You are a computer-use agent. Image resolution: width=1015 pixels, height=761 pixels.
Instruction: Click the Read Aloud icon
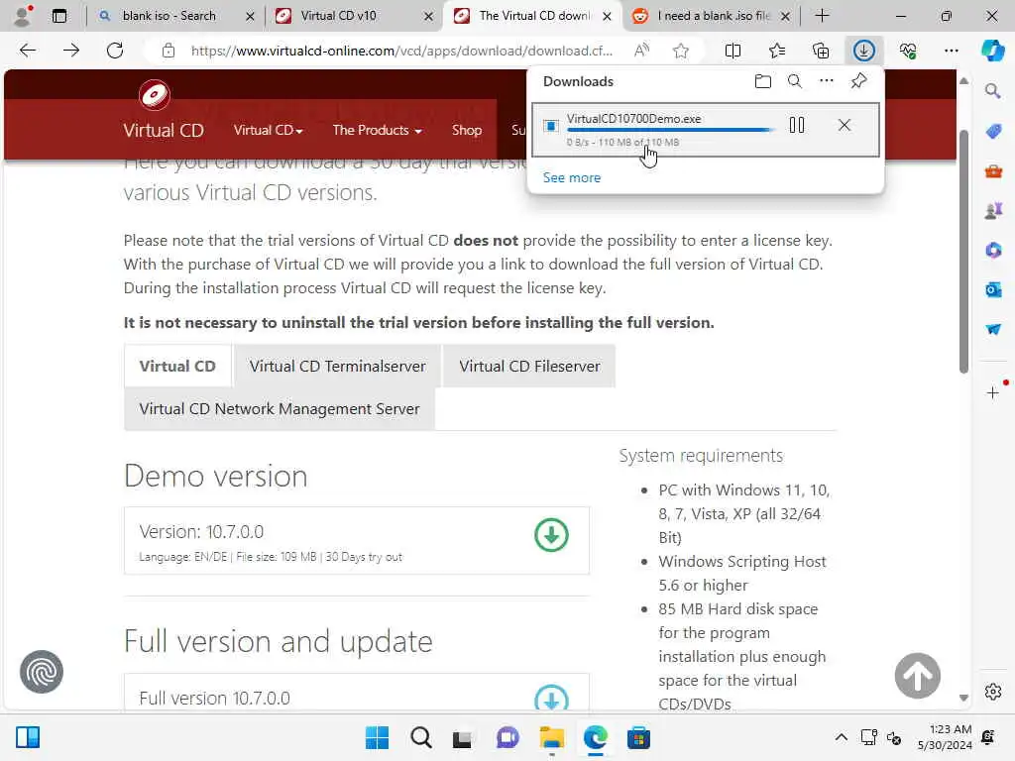(x=641, y=51)
